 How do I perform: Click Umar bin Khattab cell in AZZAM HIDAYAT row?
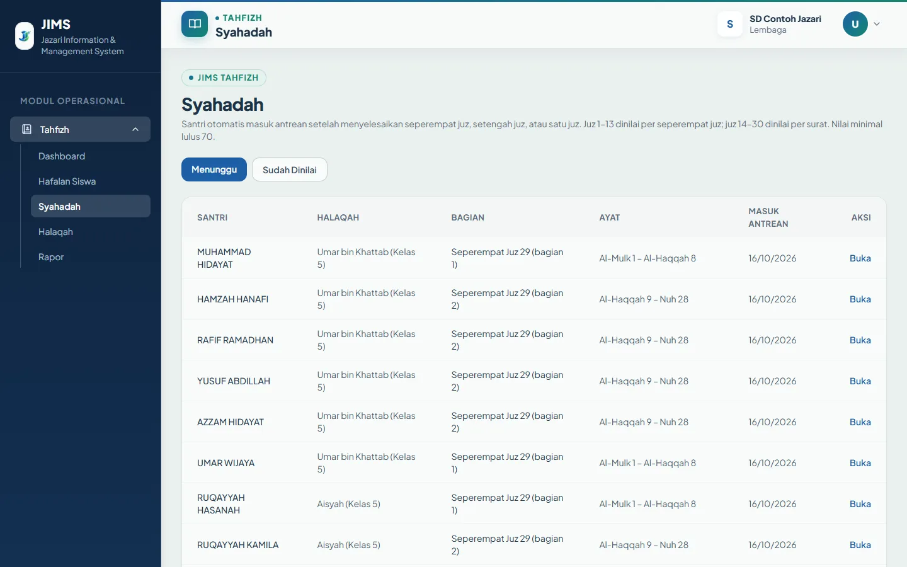pyautogui.click(x=367, y=422)
